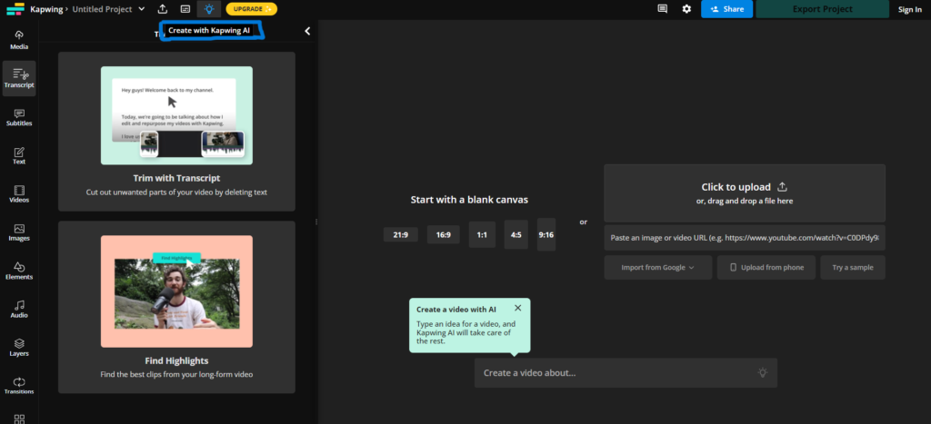Expand the Import from Google dropdown
Viewport: 931px width, 424px height.
coord(658,268)
